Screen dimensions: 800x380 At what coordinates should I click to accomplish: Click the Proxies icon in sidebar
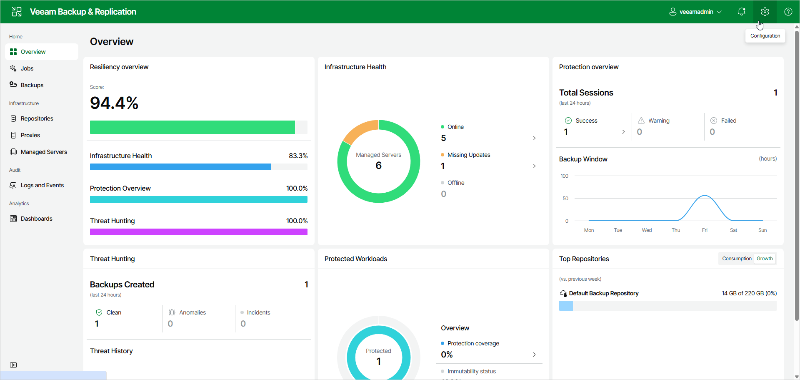pyautogui.click(x=13, y=135)
